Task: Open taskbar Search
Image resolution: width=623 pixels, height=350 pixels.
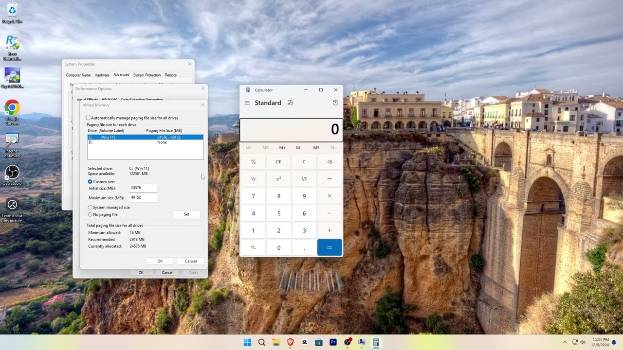Action: pos(262,342)
